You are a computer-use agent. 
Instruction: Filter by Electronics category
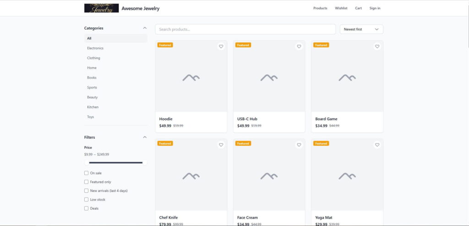pos(116,48)
